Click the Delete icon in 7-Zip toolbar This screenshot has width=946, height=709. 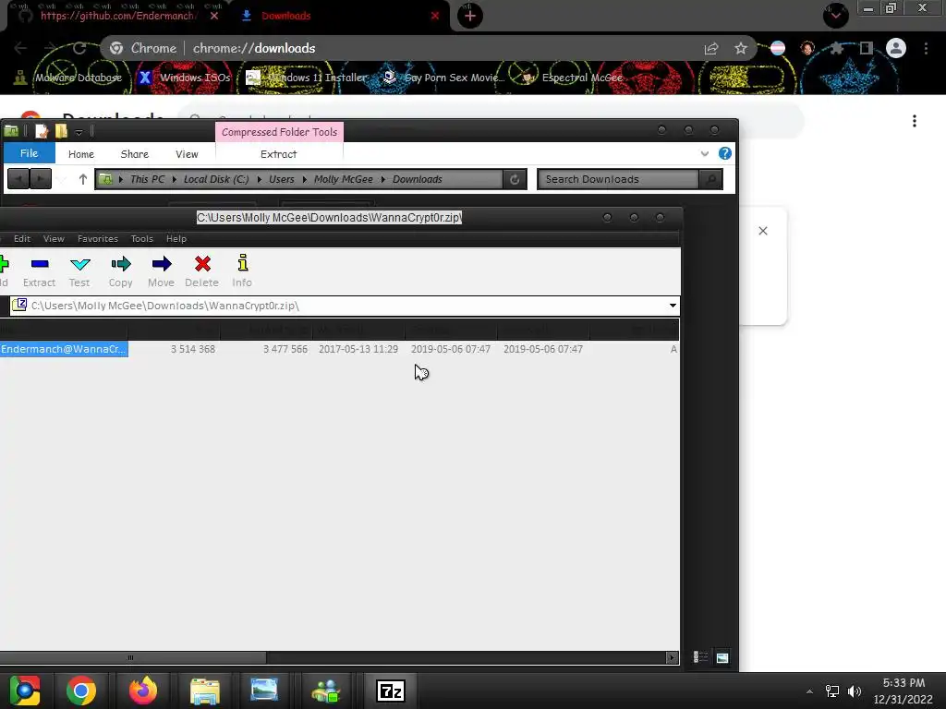[202, 271]
